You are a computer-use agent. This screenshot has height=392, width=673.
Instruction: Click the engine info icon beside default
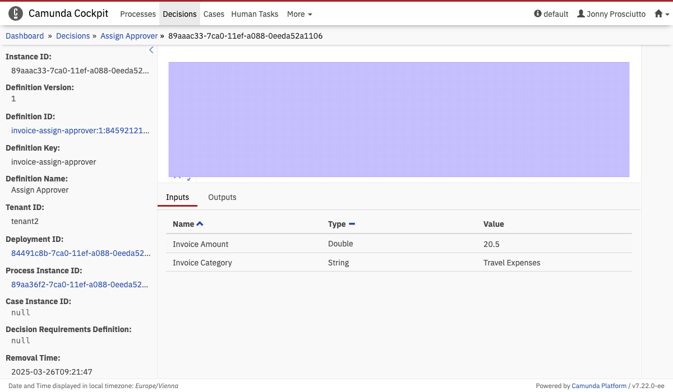point(538,14)
